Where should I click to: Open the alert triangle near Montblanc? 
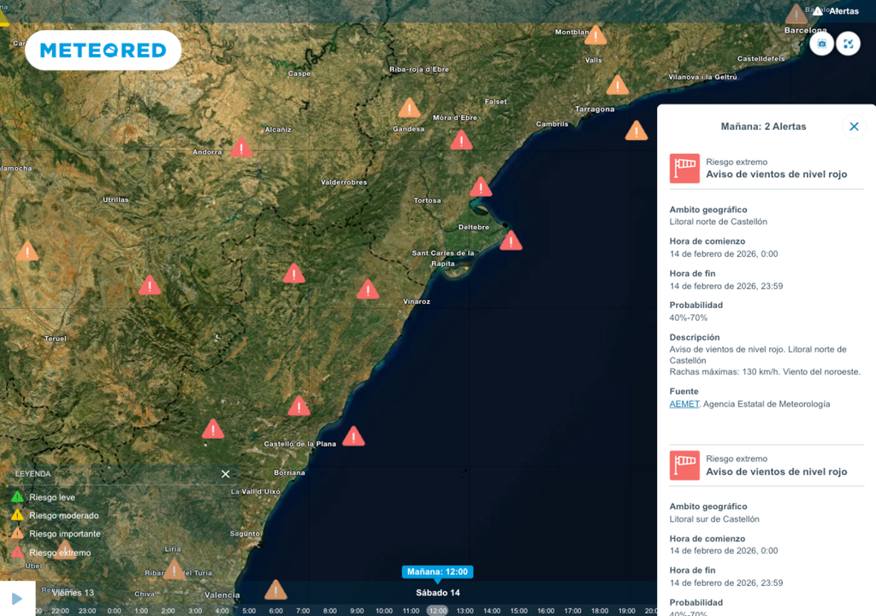[x=596, y=35]
